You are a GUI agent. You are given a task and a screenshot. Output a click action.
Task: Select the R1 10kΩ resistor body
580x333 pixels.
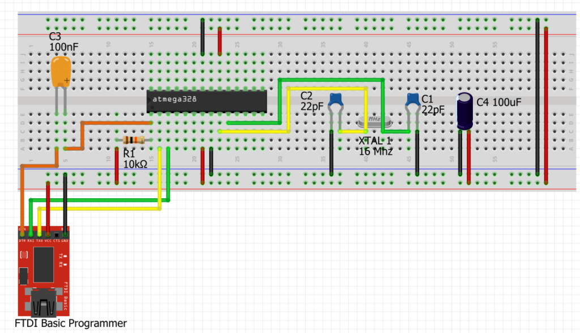pos(134,140)
